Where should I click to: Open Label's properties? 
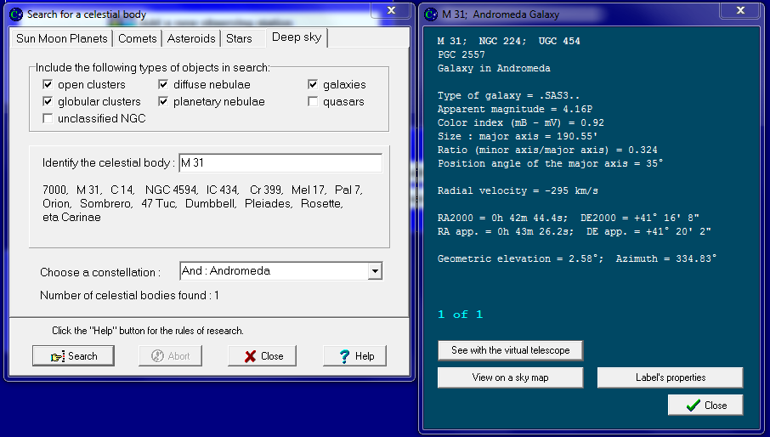point(670,377)
